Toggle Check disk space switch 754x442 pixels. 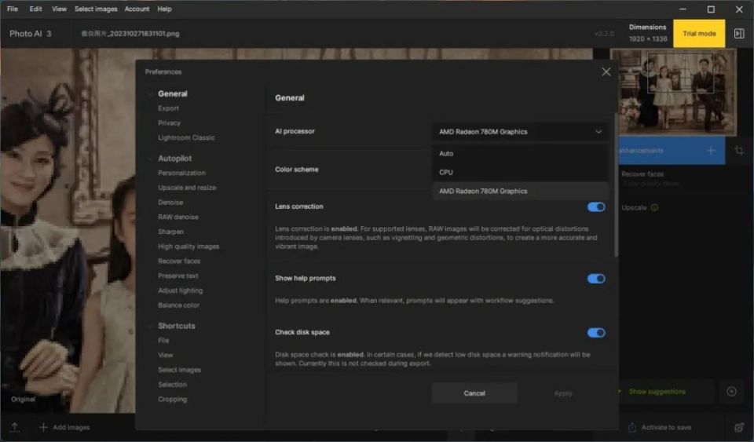click(x=596, y=333)
